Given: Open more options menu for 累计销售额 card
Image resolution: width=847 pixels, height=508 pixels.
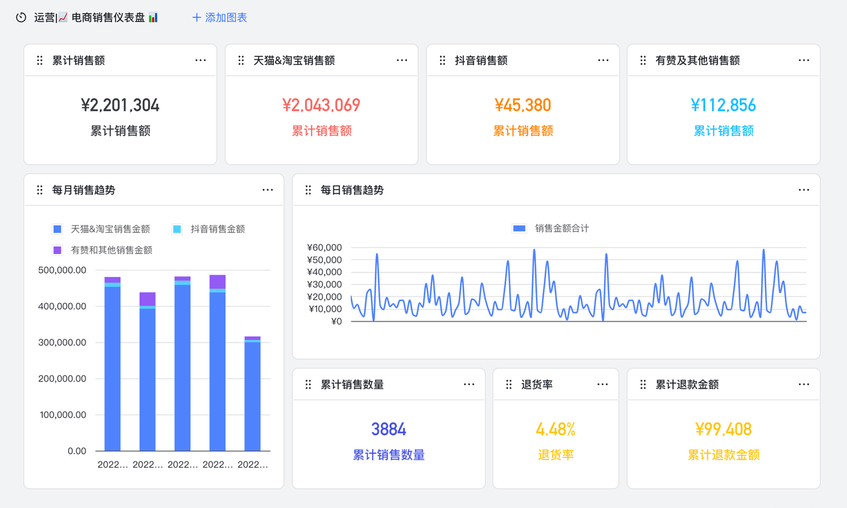Looking at the screenshot, I should tap(201, 60).
